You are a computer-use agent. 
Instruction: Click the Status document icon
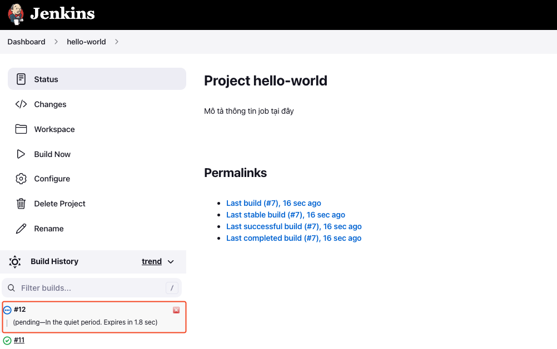click(21, 79)
